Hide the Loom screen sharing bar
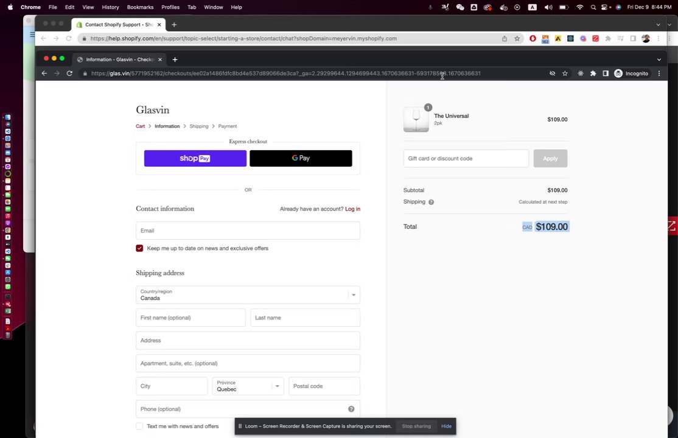This screenshot has height=438, width=678. click(x=446, y=426)
